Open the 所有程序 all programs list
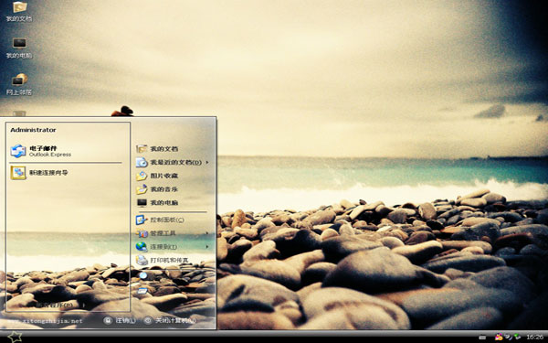The width and height of the screenshot is (548, 343). [60, 305]
